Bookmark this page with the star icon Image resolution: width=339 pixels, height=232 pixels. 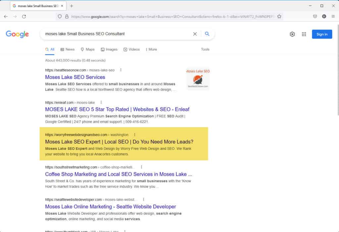[279, 17]
